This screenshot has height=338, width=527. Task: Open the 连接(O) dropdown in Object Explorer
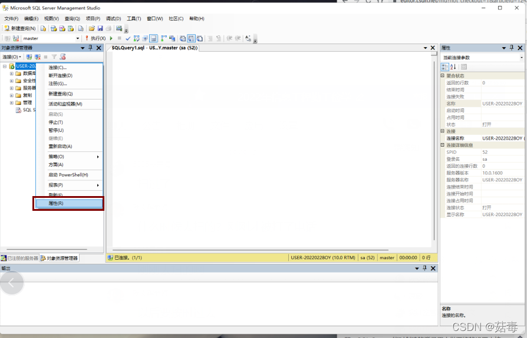click(12, 57)
